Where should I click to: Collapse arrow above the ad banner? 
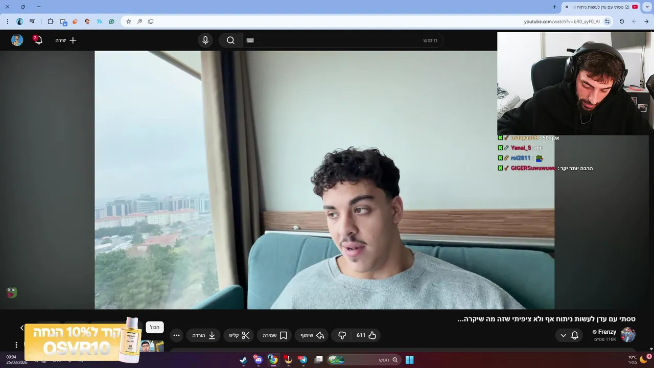click(x=22, y=328)
